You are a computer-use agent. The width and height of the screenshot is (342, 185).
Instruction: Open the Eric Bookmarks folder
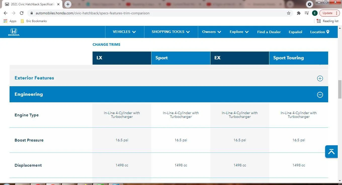[x=34, y=21]
